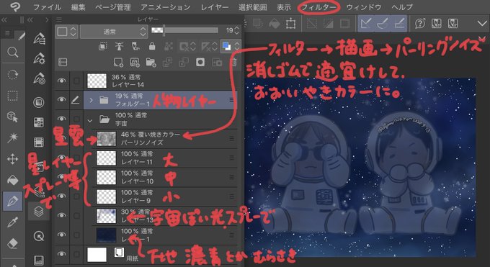Screen dimensions: 490x267
Task: Toggle Set as Draft Layer
Action: 135,47
